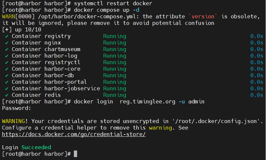This screenshot has width=266, height=160.
Task: Click the Running status of harbor-portal
Action: coord(115,82)
